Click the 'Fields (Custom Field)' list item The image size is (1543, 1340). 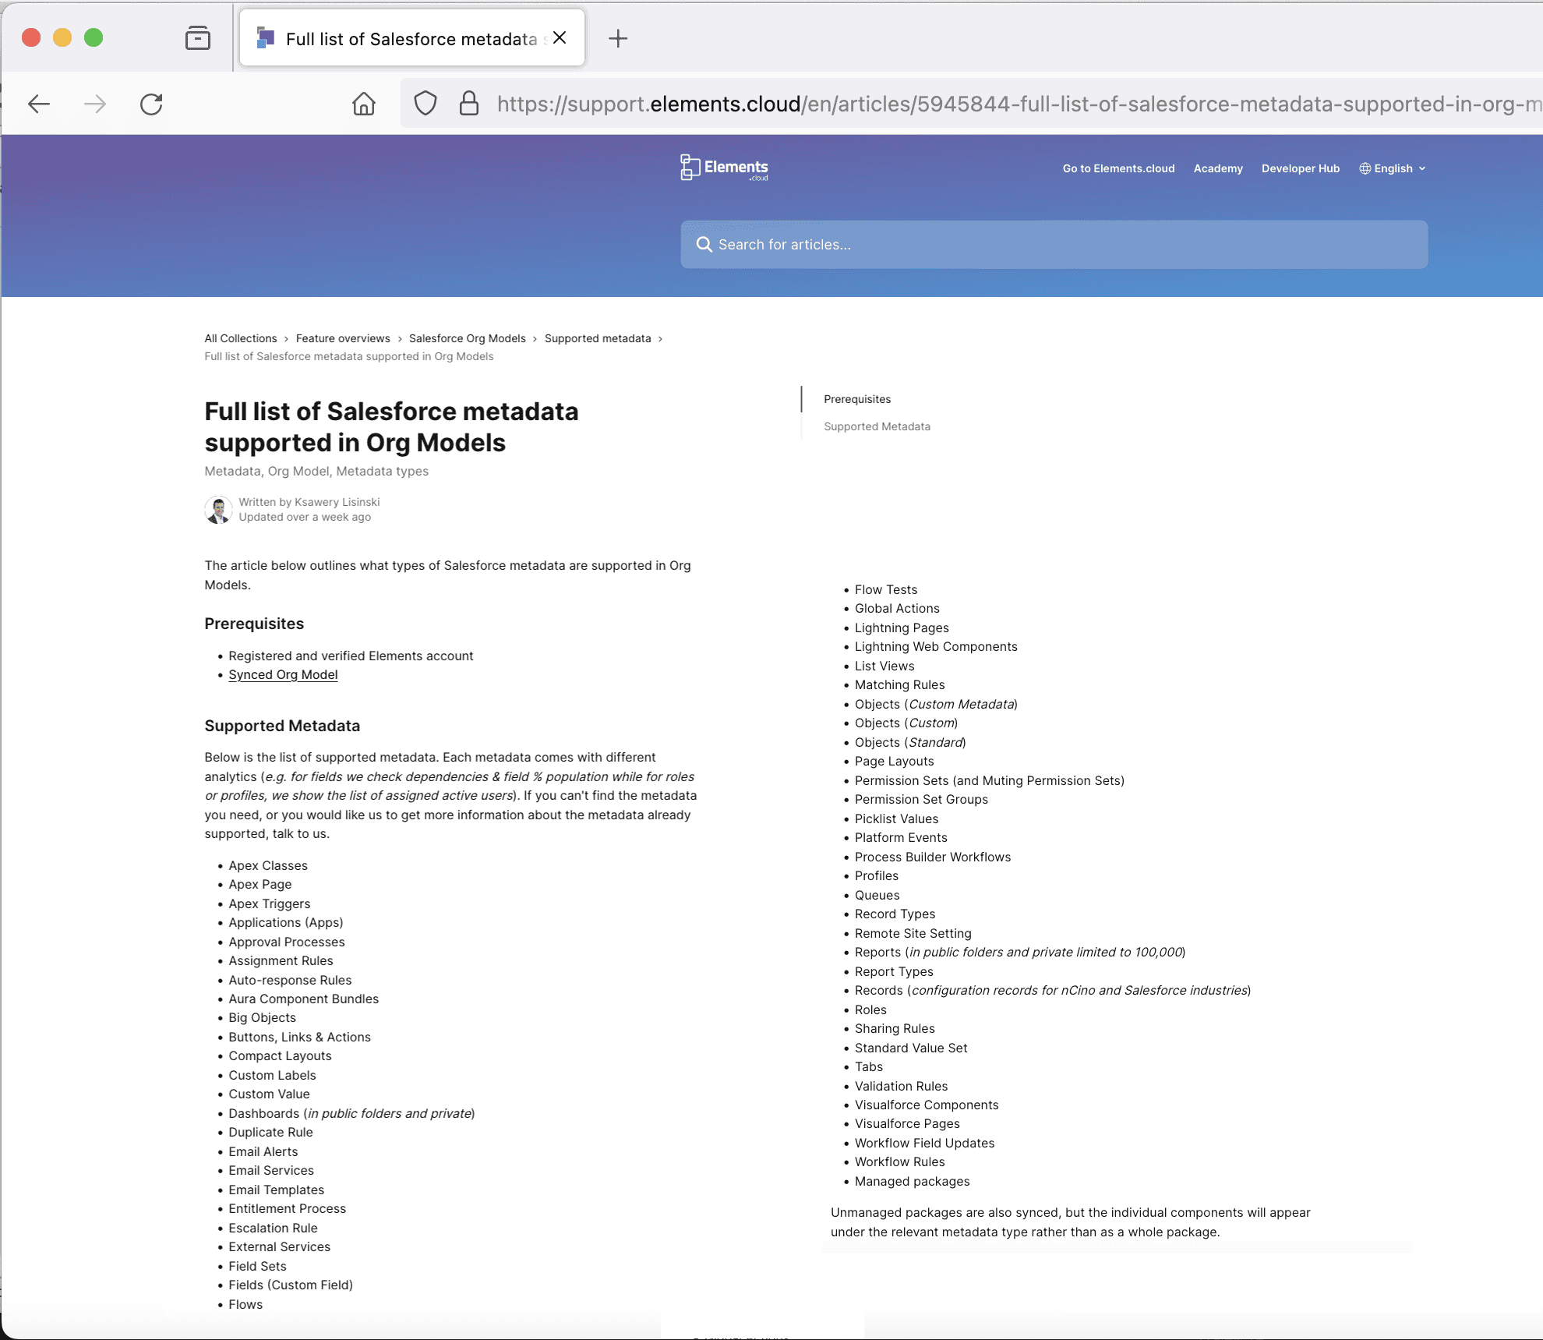pos(291,1285)
